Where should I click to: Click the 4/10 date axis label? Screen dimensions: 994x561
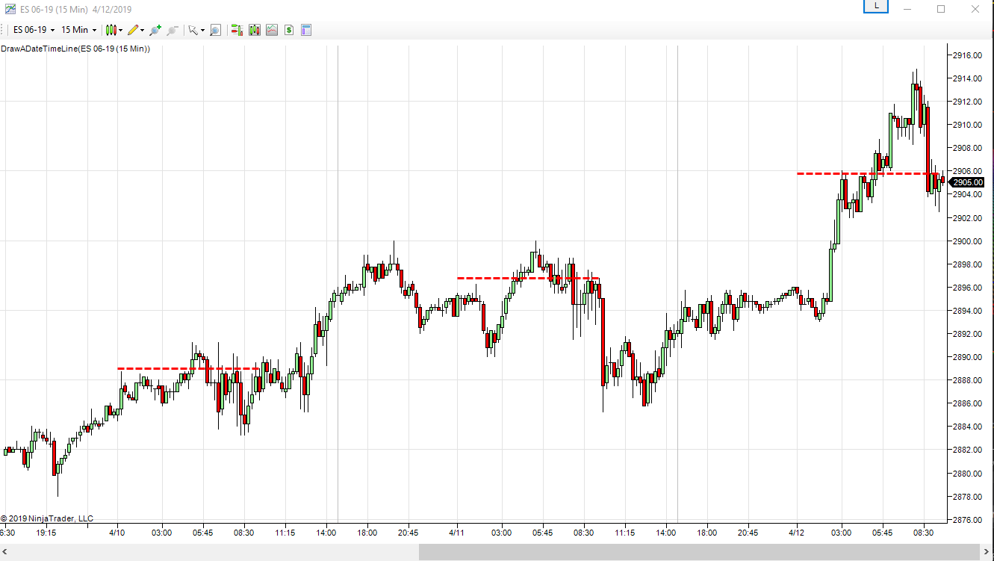117,533
